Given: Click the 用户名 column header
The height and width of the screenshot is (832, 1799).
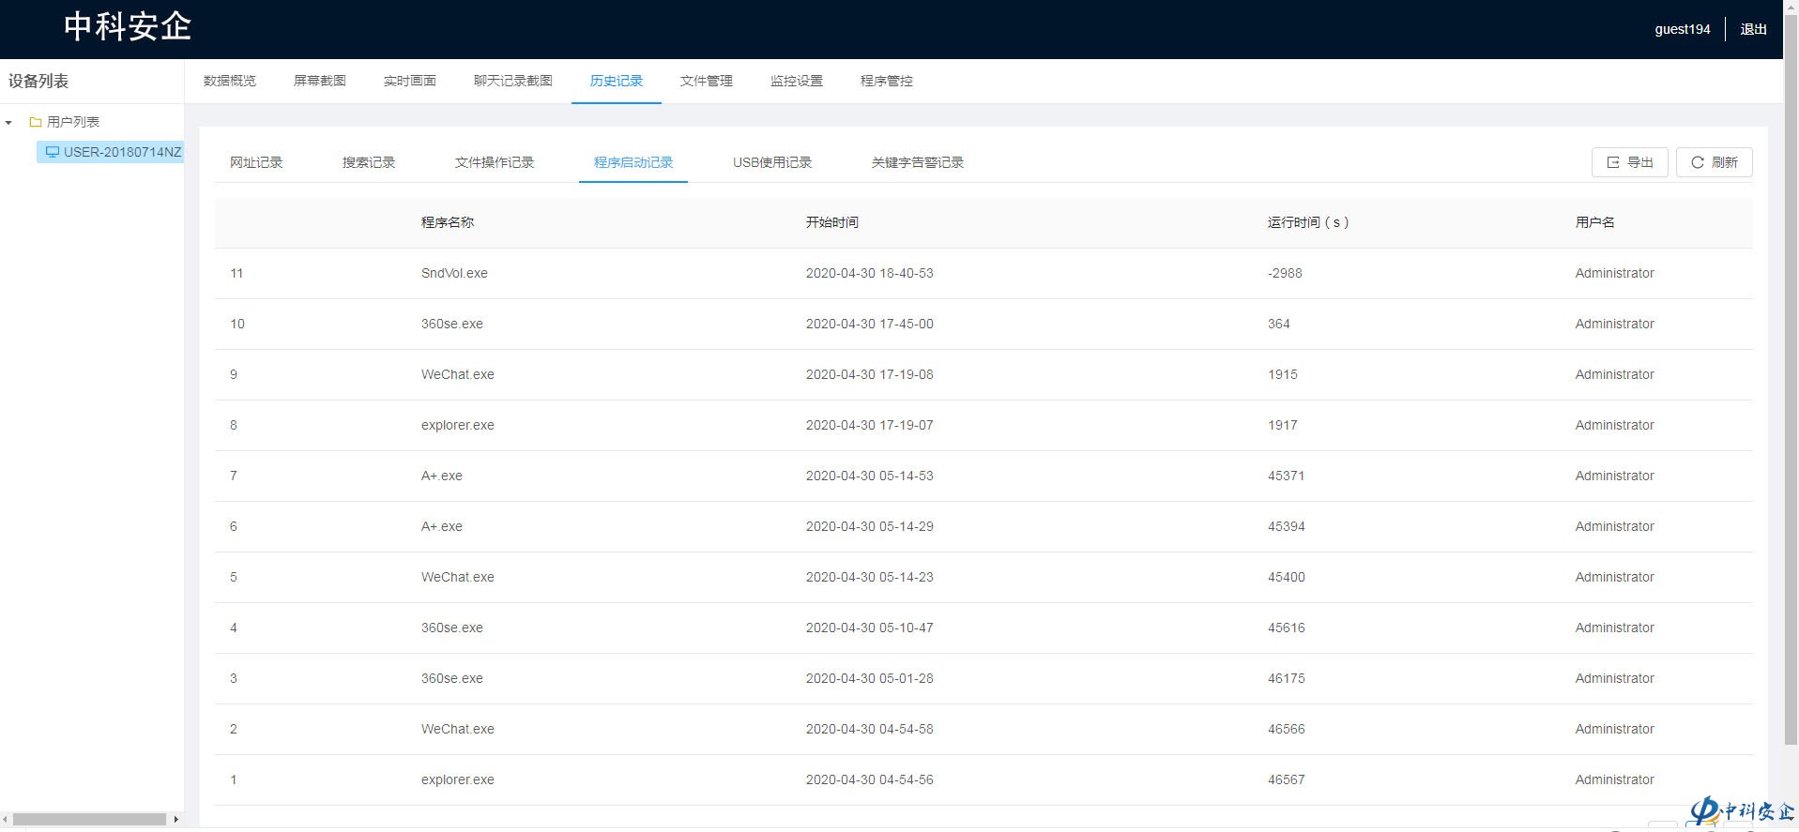Looking at the screenshot, I should 1595,222.
